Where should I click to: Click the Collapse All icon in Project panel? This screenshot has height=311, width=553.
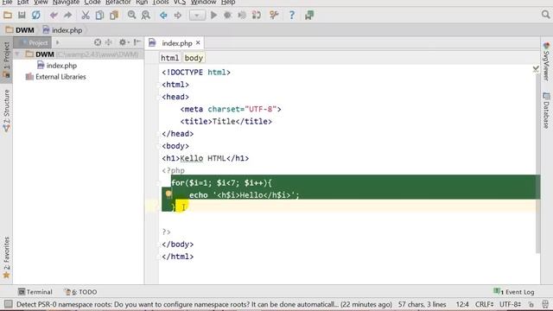109,42
